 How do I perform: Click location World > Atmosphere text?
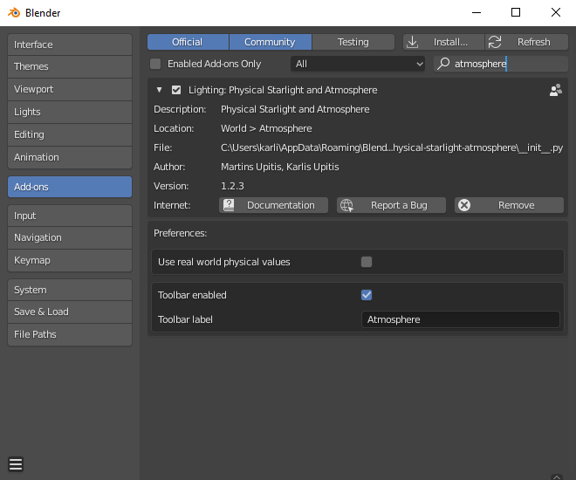tap(266, 128)
